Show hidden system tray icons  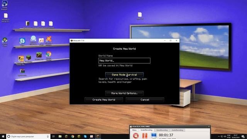(218, 136)
